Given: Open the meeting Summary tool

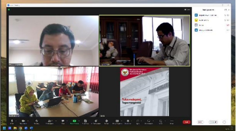Looking at the screenshot, I should tap(85, 122).
